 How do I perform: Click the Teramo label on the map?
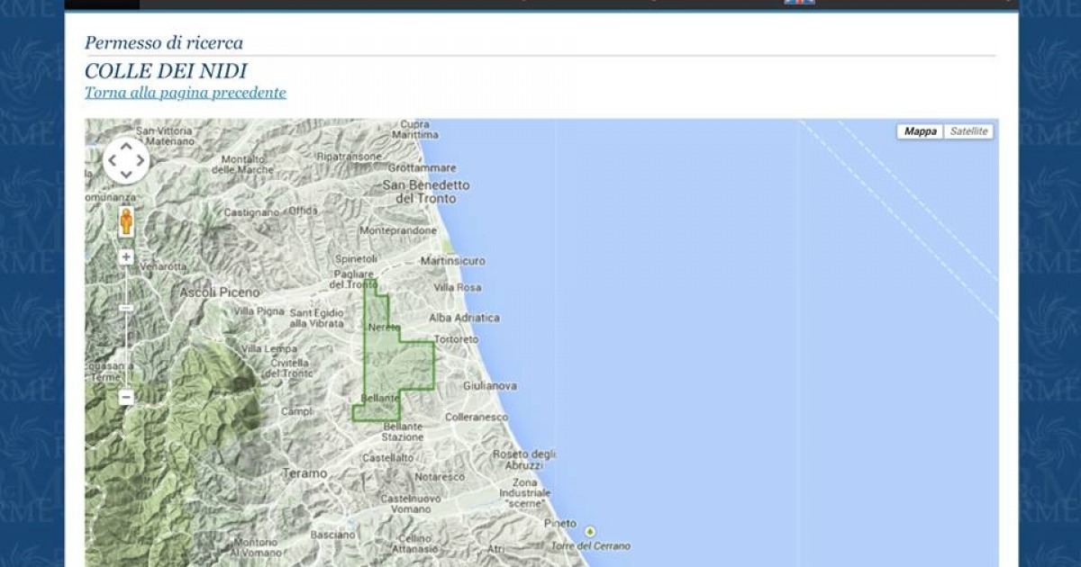click(x=304, y=473)
